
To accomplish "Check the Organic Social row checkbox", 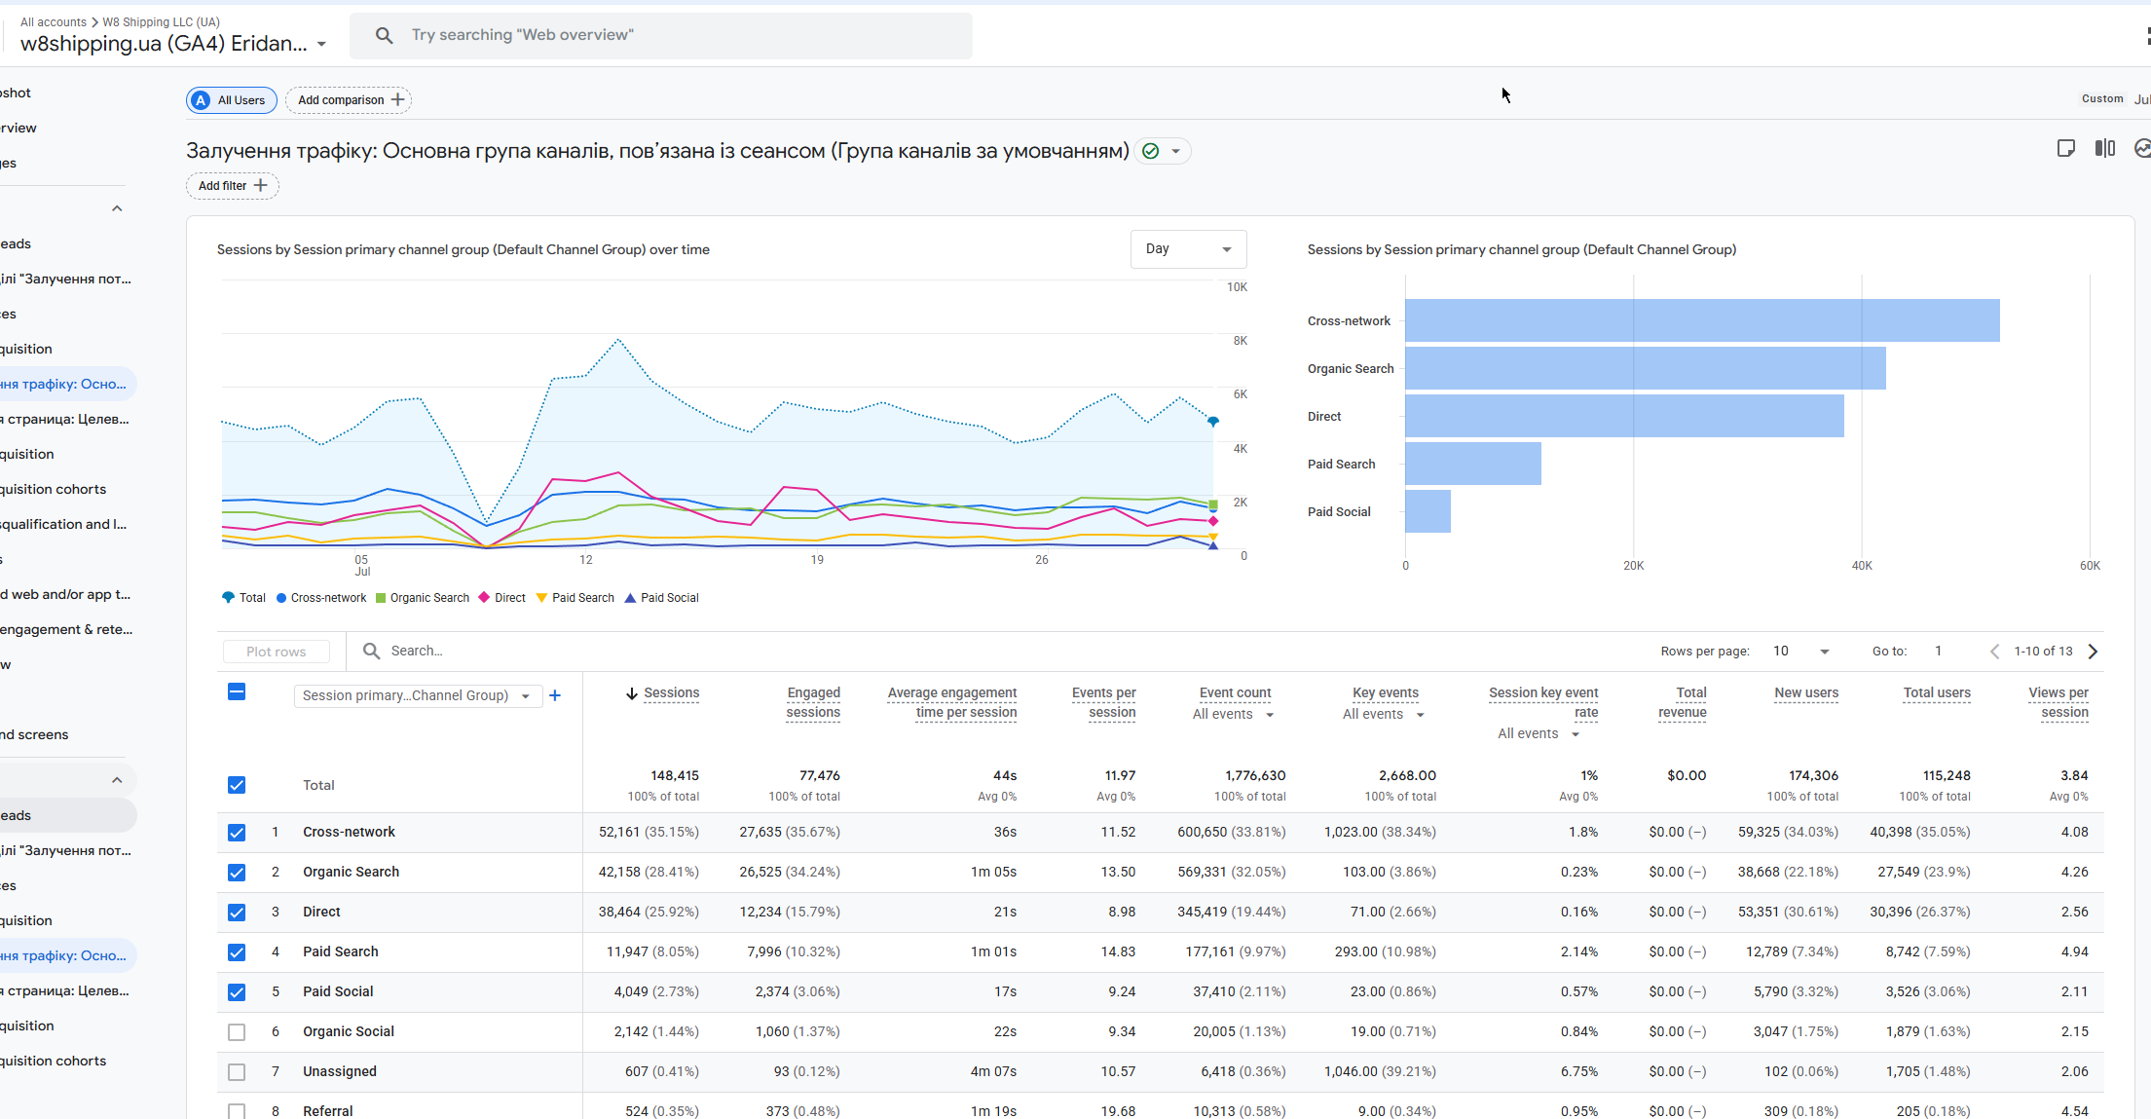I will (x=237, y=1032).
